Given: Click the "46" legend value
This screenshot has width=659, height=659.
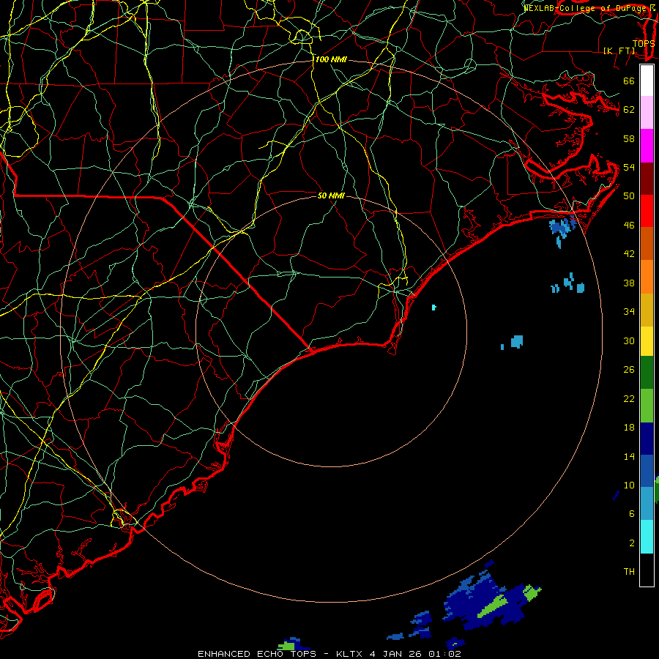Looking at the screenshot, I should (x=629, y=226).
